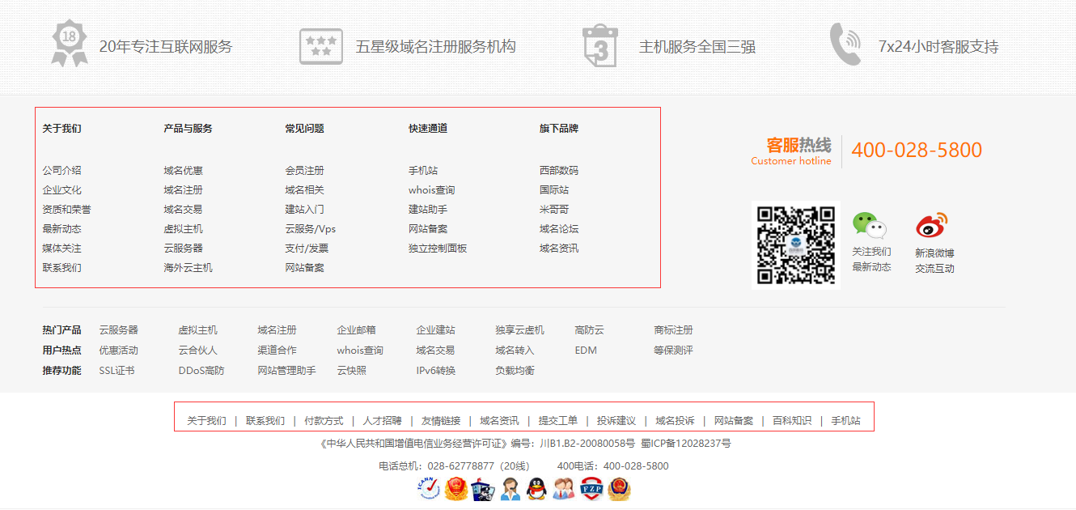Open the Sina Weibo red eye icon
This screenshot has width=1076, height=510.
(x=932, y=225)
